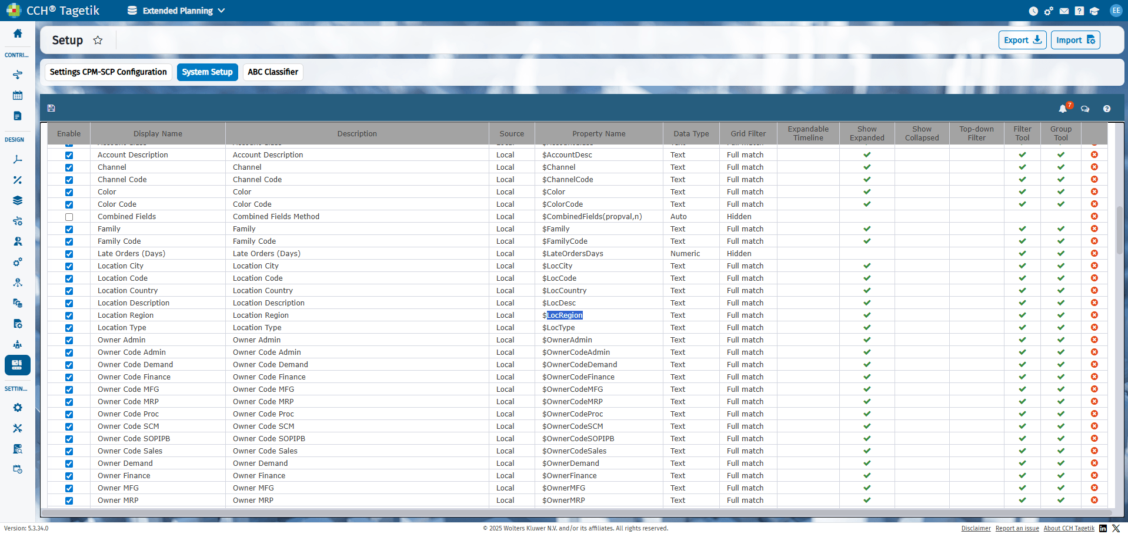This screenshot has width=1128, height=534.
Task: Uncheck the Color Code enable checkbox
Action: click(x=69, y=204)
